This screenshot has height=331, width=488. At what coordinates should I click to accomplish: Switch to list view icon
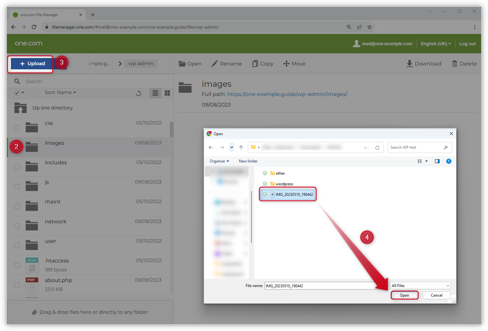(x=155, y=93)
